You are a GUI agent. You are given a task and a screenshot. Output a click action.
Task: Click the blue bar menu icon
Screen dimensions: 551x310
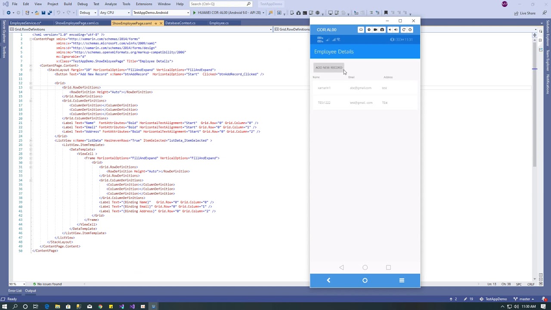pyautogui.click(x=402, y=280)
